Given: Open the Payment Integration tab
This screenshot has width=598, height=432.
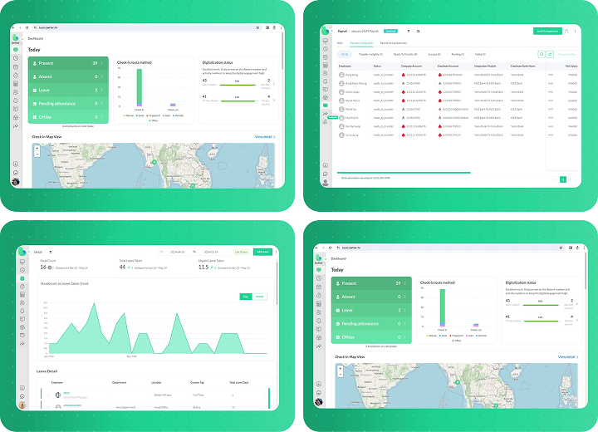Looking at the screenshot, I should (x=361, y=42).
